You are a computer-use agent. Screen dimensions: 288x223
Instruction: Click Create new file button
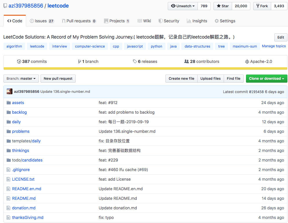point(181,79)
